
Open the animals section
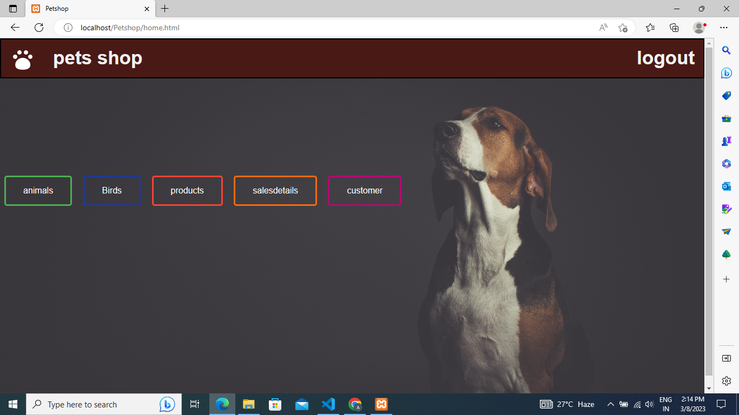[x=38, y=190]
